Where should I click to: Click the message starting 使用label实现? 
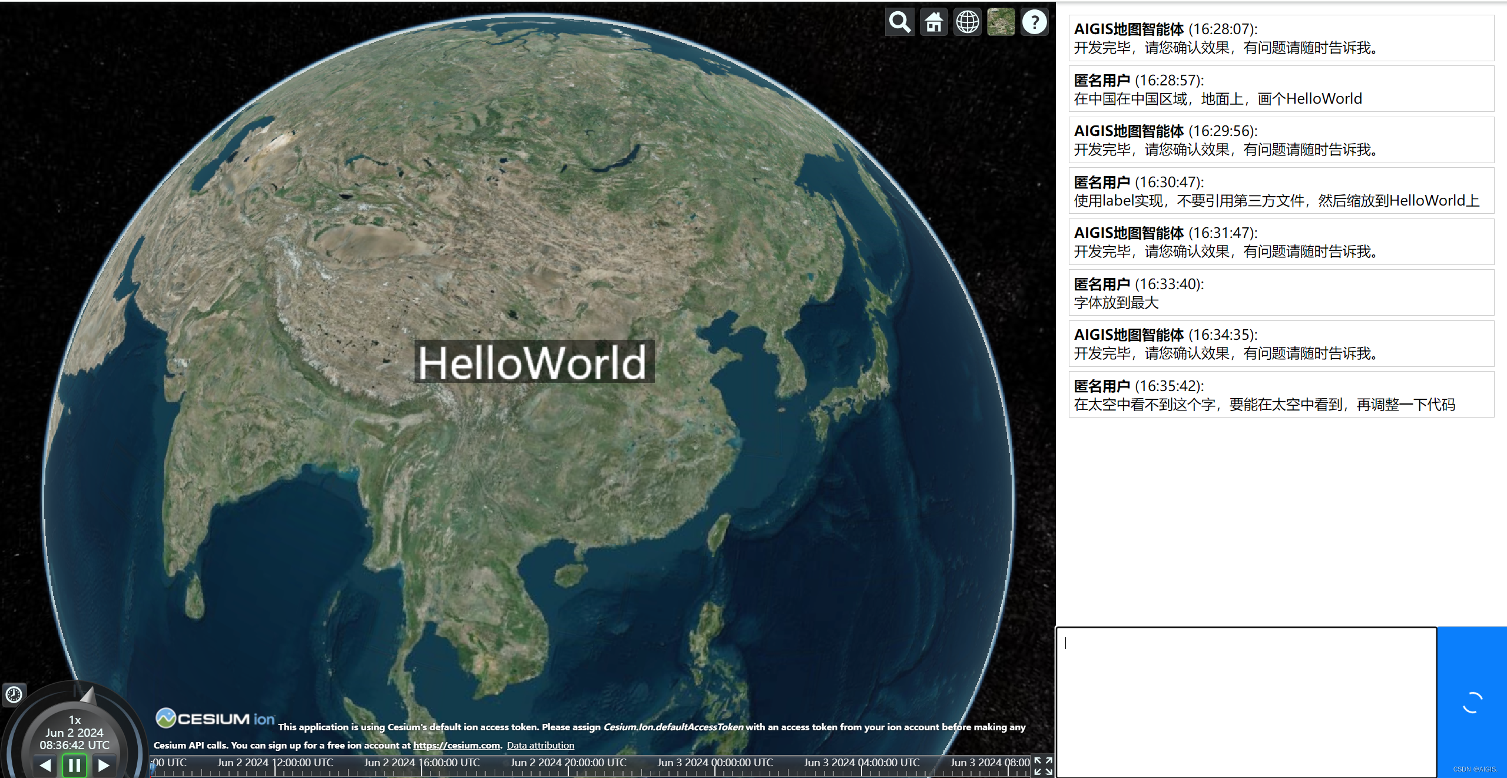coord(1277,201)
